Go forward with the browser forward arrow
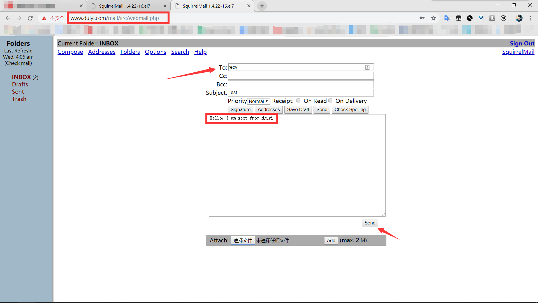538x303 pixels. 19,18
